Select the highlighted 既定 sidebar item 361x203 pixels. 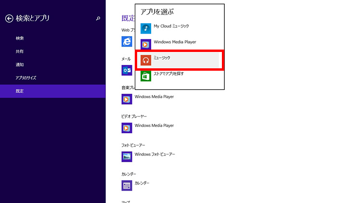(20, 91)
